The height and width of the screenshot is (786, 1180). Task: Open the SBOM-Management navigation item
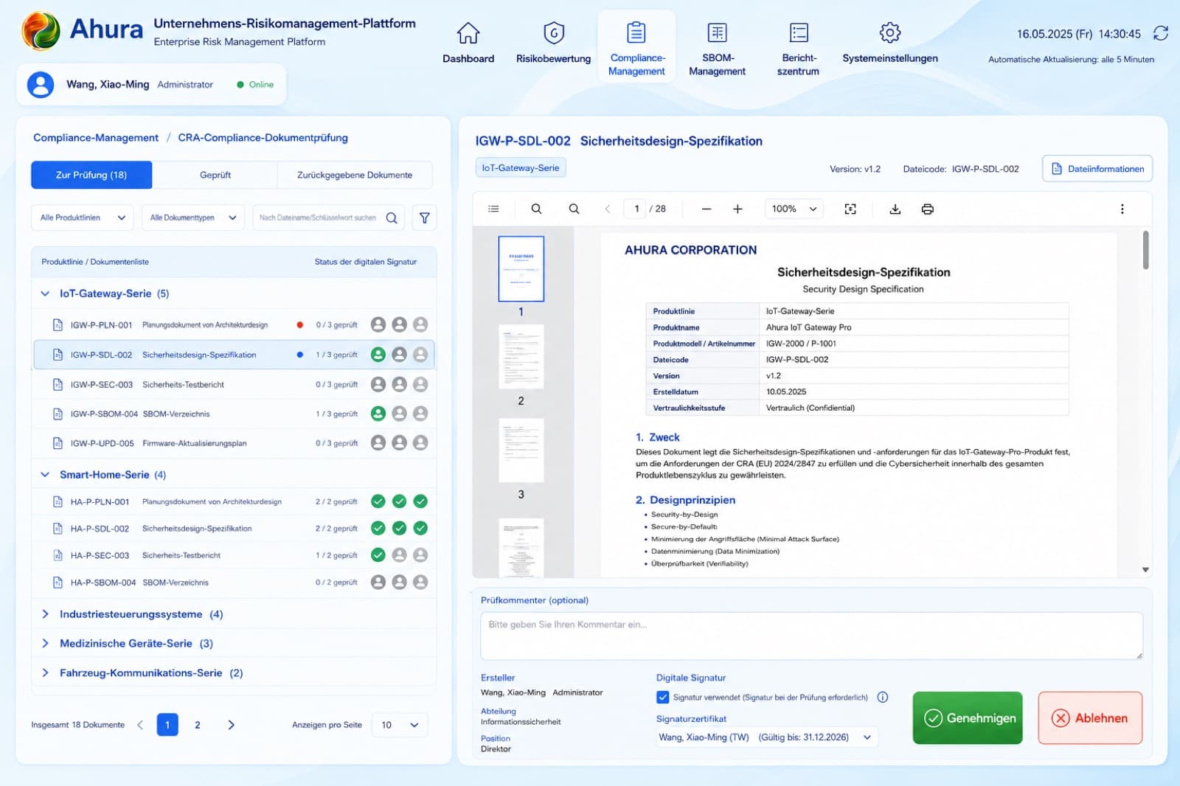(717, 49)
